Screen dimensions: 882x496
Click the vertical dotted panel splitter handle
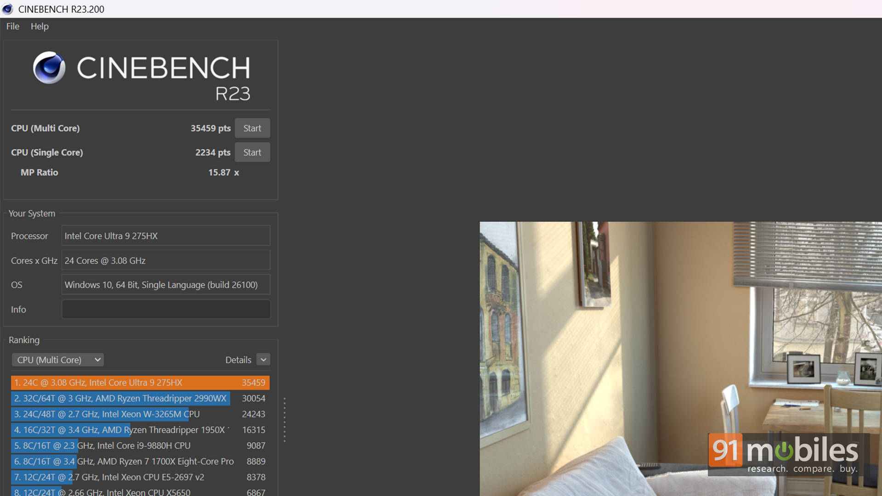[x=284, y=420]
